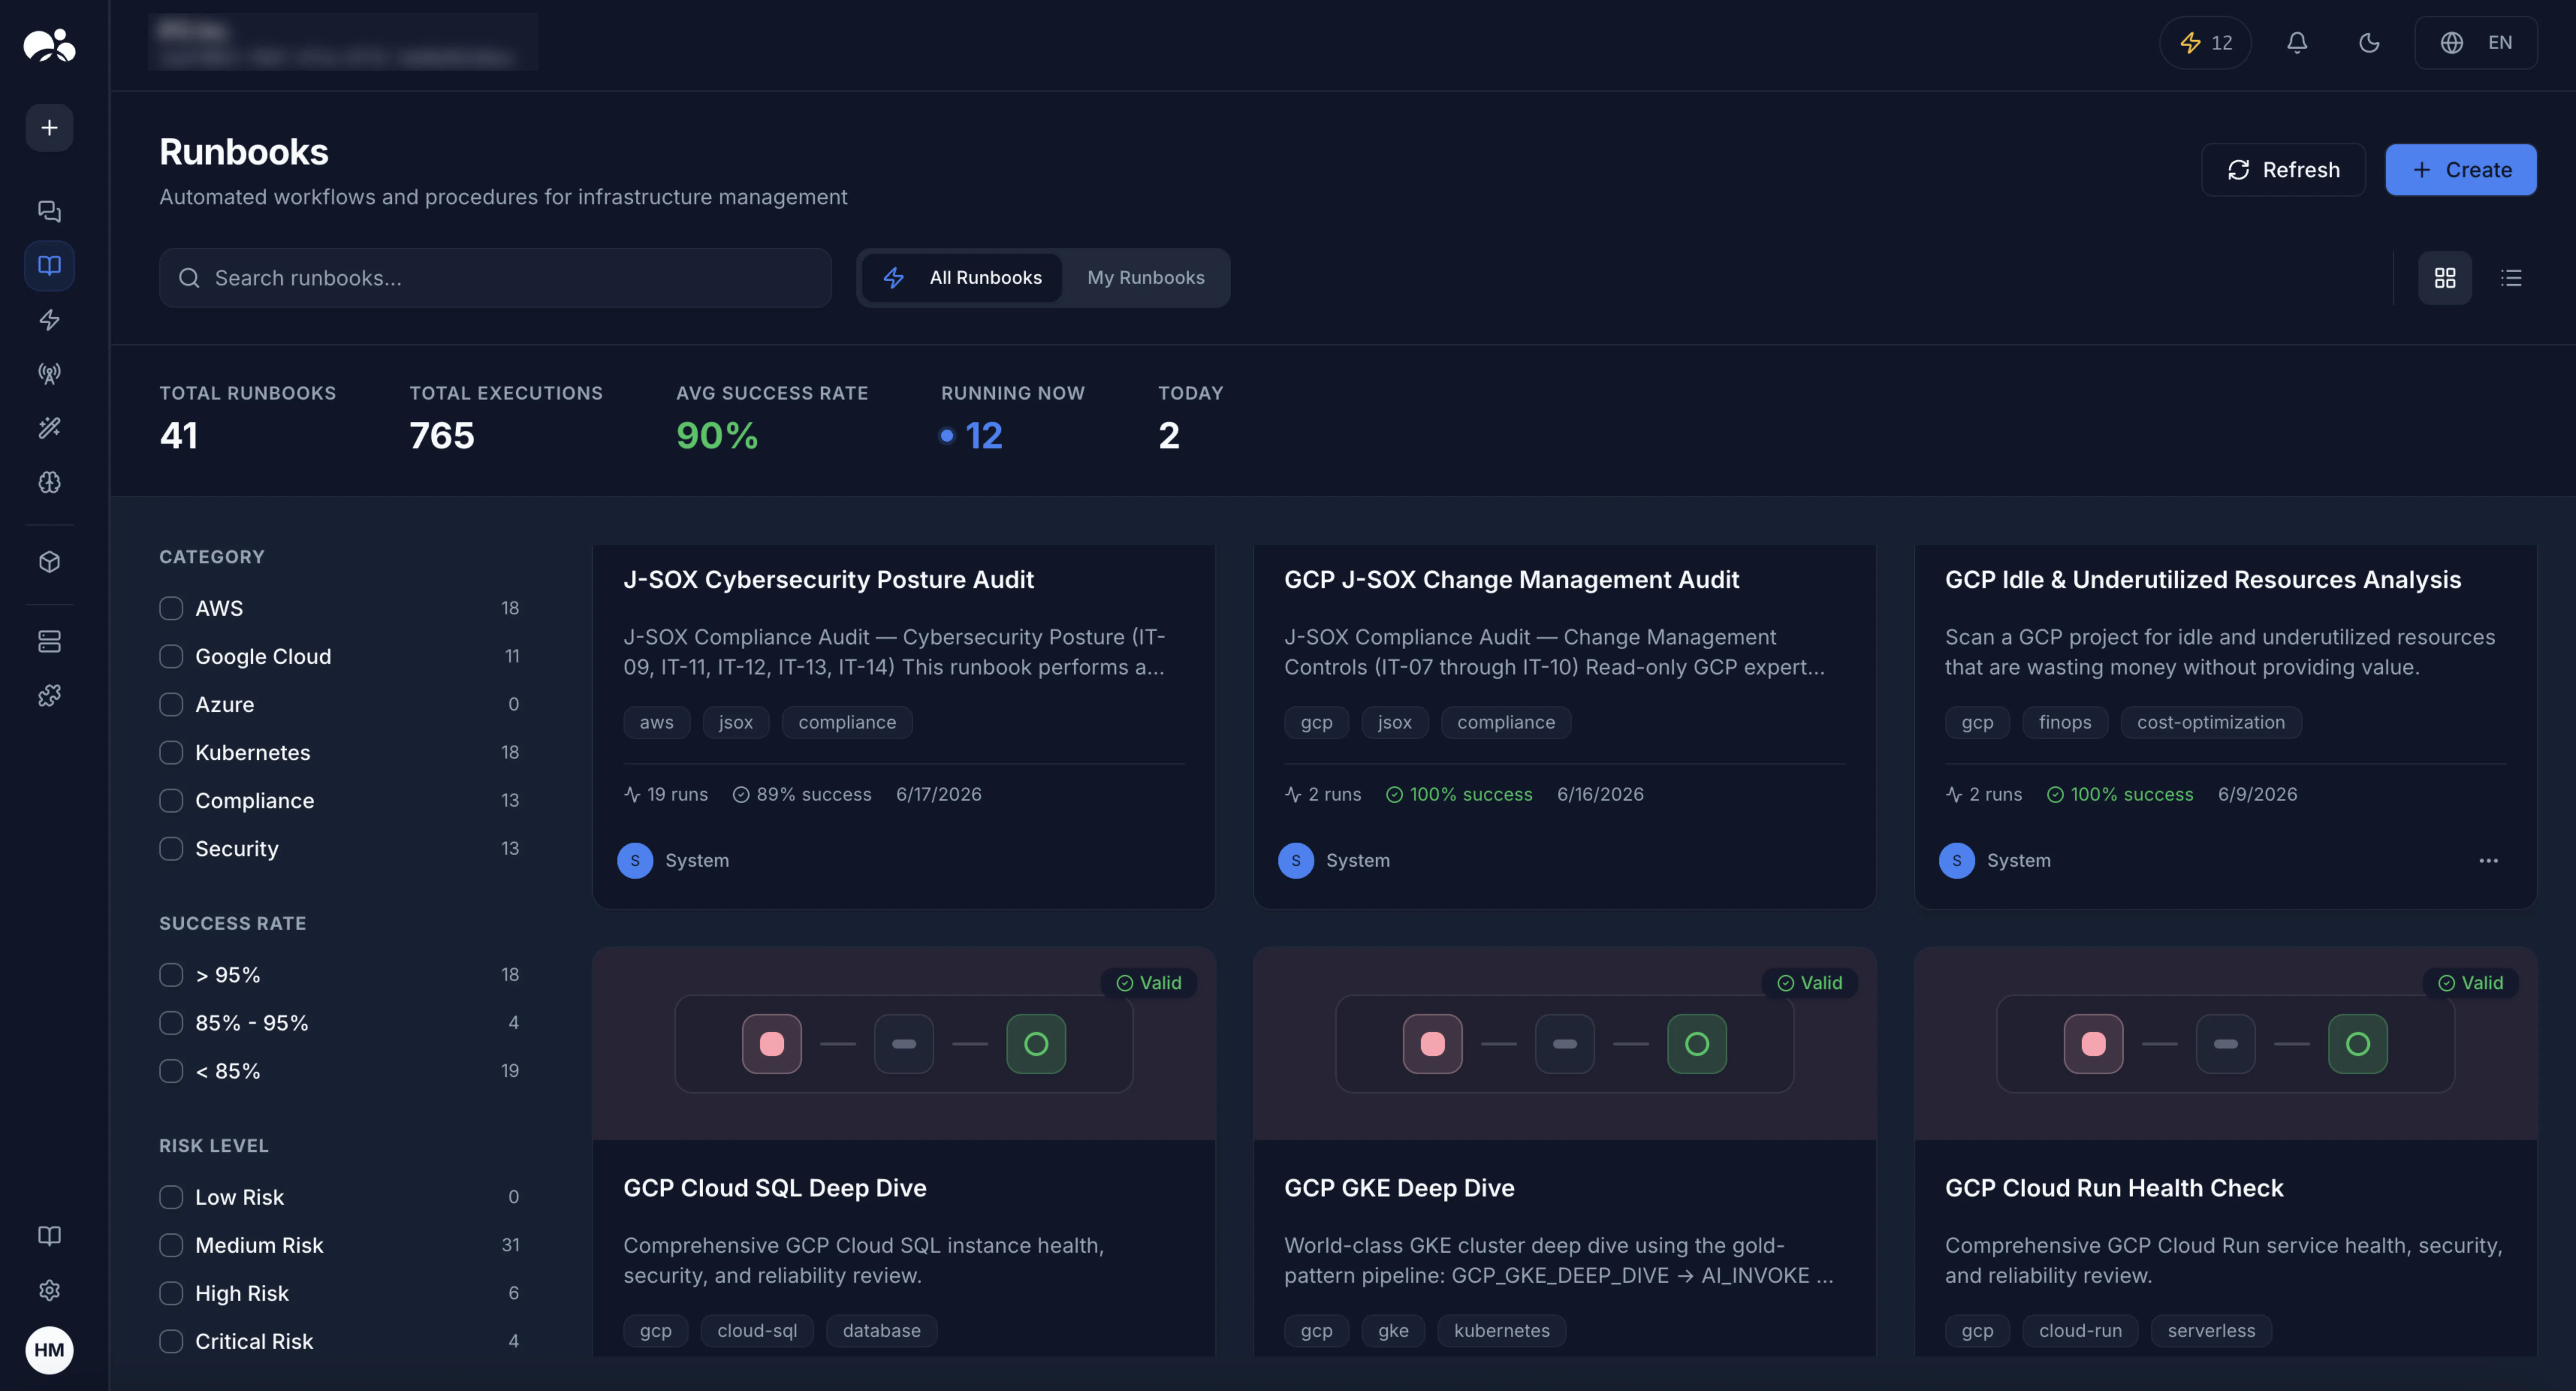Check the Low Risk filter
This screenshot has height=1391, width=2576.
click(x=171, y=1197)
